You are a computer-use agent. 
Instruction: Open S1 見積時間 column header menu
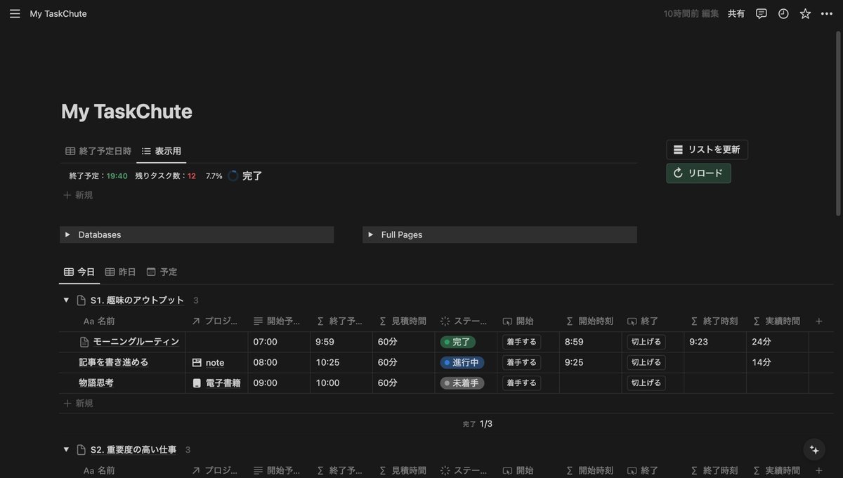[403, 321]
